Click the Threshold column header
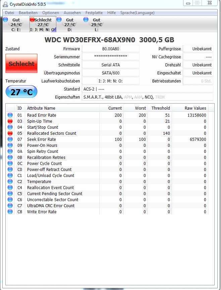Viewport: 221px width, 290px height. pyautogui.click(x=160, y=108)
